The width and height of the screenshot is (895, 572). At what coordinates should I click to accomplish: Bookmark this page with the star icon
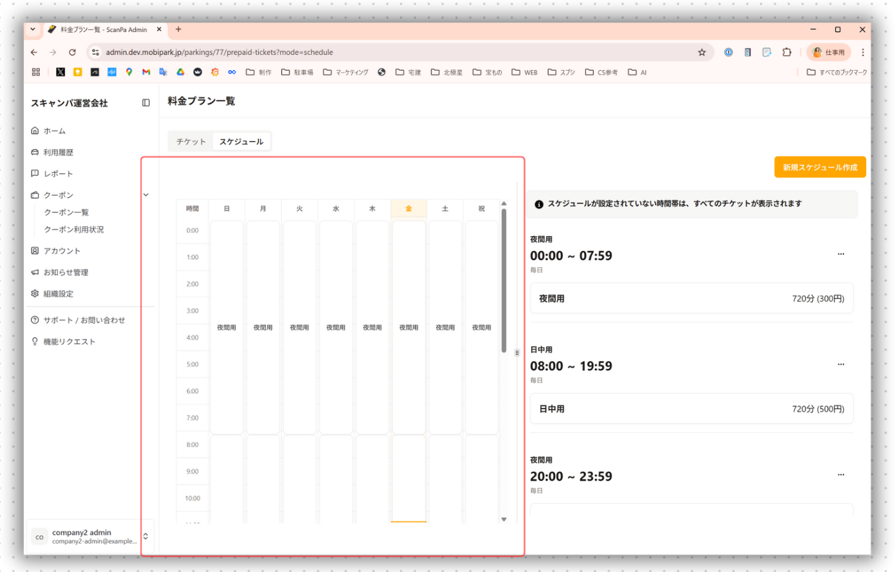pos(702,52)
